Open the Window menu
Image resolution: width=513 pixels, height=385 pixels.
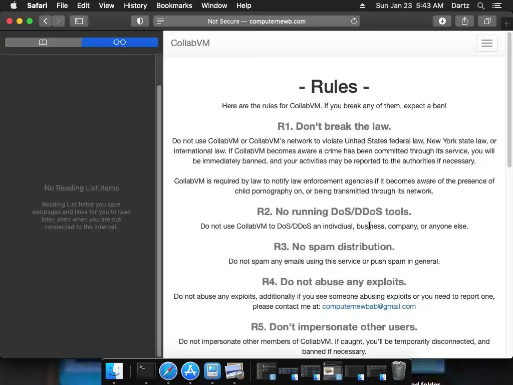pyautogui.click(x=214, y=6)
